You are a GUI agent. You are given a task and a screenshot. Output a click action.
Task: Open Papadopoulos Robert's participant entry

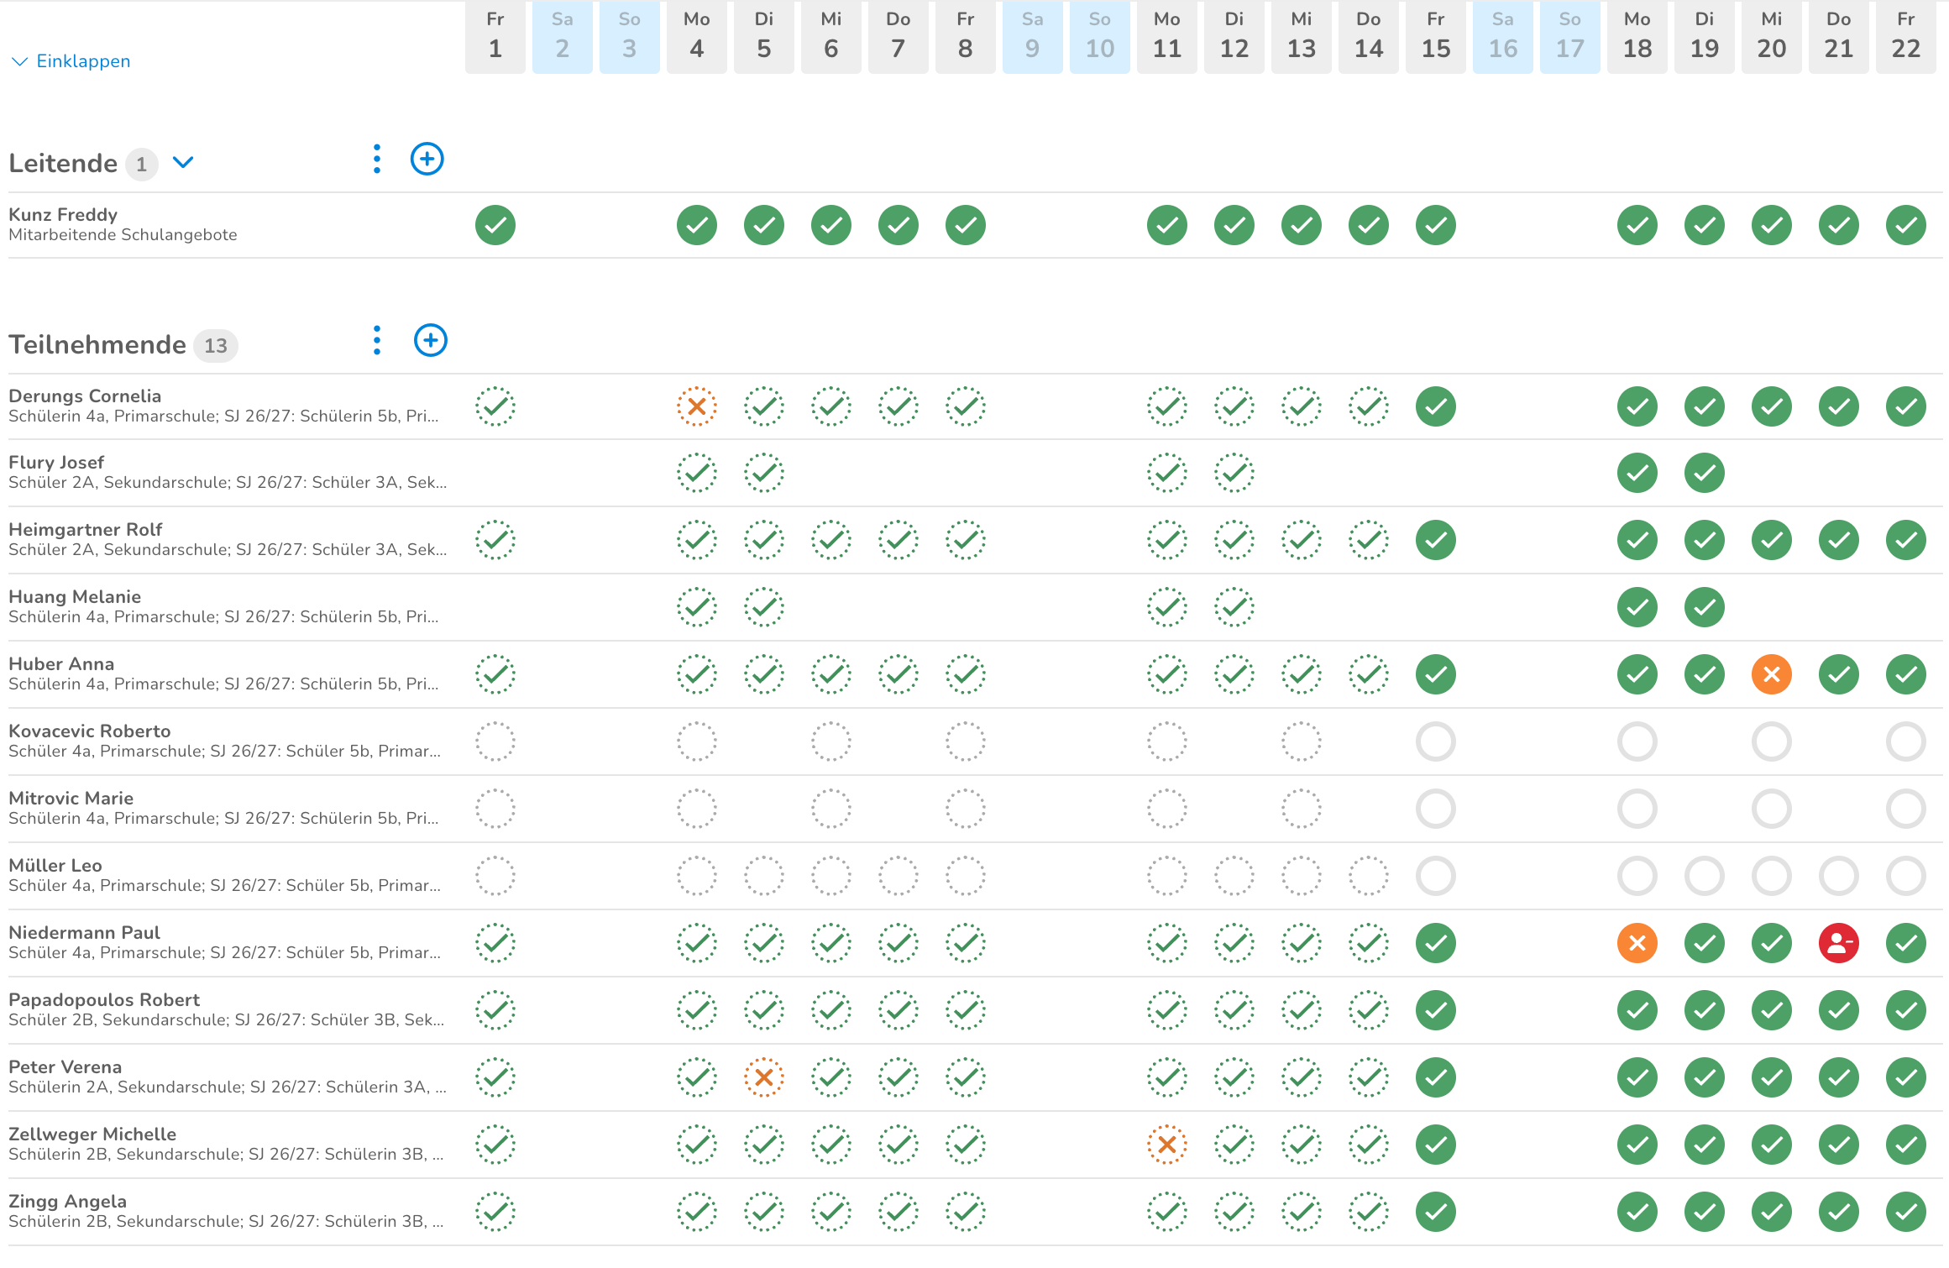[104, 1000]
